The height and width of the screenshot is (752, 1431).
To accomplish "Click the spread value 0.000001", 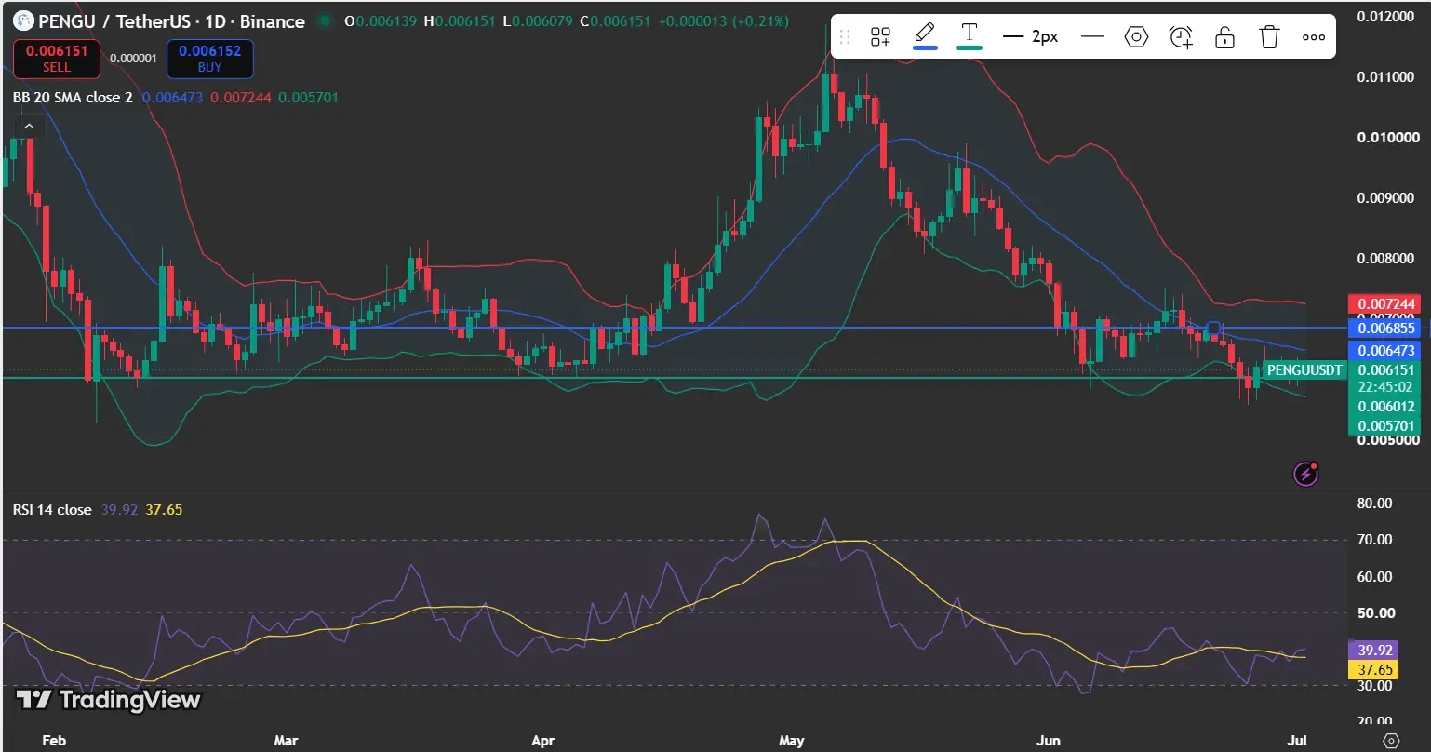I will pos(134,58).
